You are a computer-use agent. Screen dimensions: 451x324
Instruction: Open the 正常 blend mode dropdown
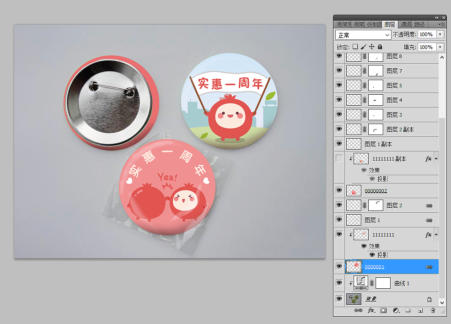coord(363,35)
